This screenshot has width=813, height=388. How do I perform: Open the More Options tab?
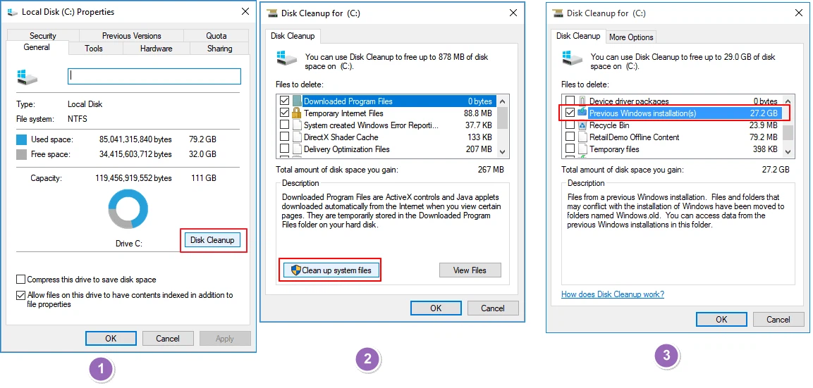point(631,37)
